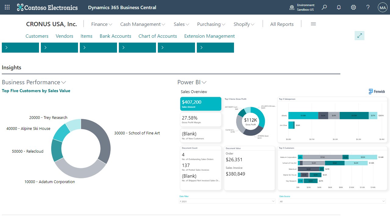Expand the Shopify menu

pos(244,24)
